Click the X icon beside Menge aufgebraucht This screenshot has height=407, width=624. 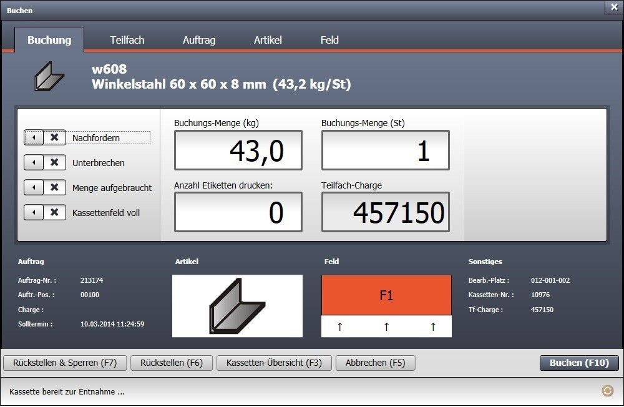point(54,187)
